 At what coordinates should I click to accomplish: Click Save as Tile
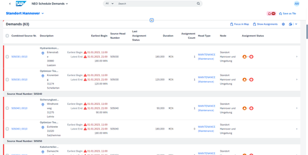(288, 13)
